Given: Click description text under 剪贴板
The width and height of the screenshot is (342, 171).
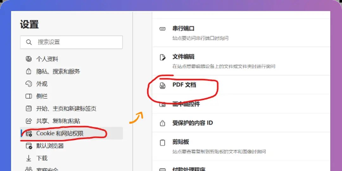Looking at the screenshot, I should tap(219, 152).
